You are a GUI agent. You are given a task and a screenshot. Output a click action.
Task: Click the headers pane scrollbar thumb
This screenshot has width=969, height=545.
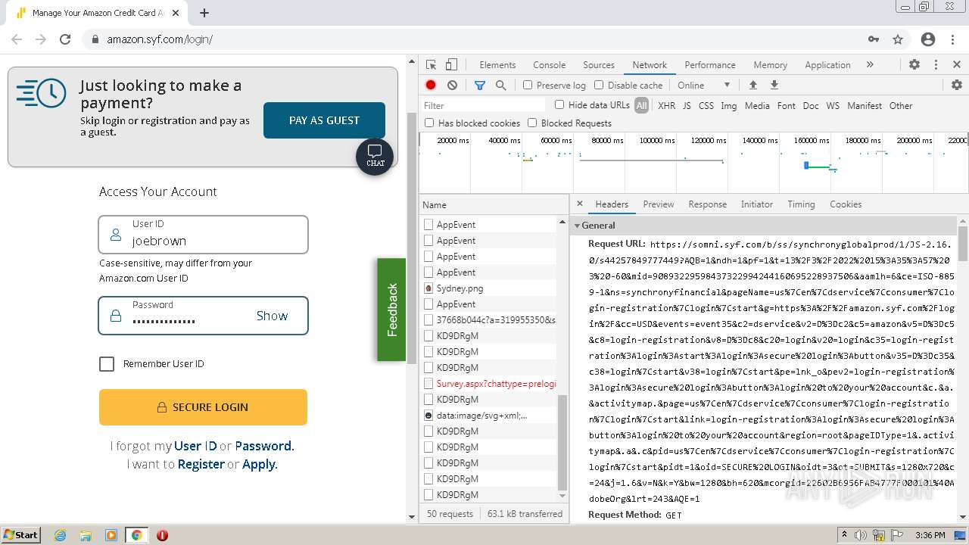pos(963,244)
